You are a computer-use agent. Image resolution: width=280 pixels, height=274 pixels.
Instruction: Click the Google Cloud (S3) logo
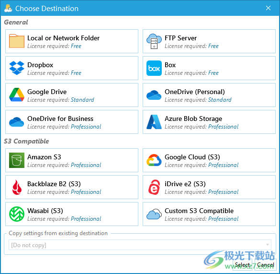[154, 160]
